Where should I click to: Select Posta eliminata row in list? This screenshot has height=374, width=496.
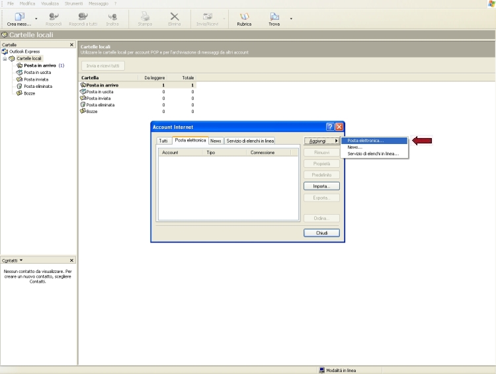pos(138,105)
